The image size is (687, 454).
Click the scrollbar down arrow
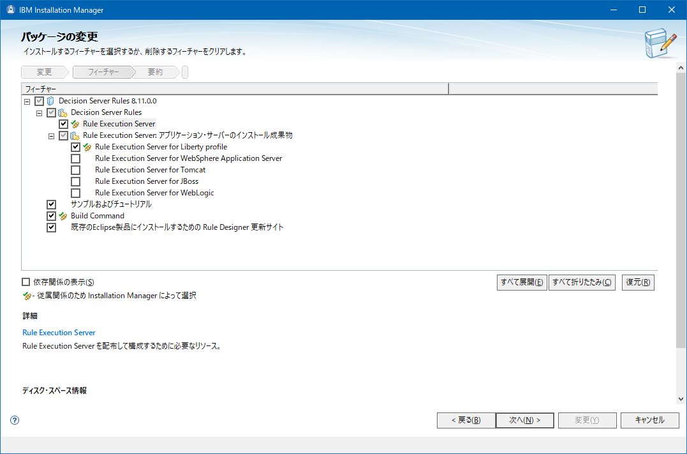[681, 398]
